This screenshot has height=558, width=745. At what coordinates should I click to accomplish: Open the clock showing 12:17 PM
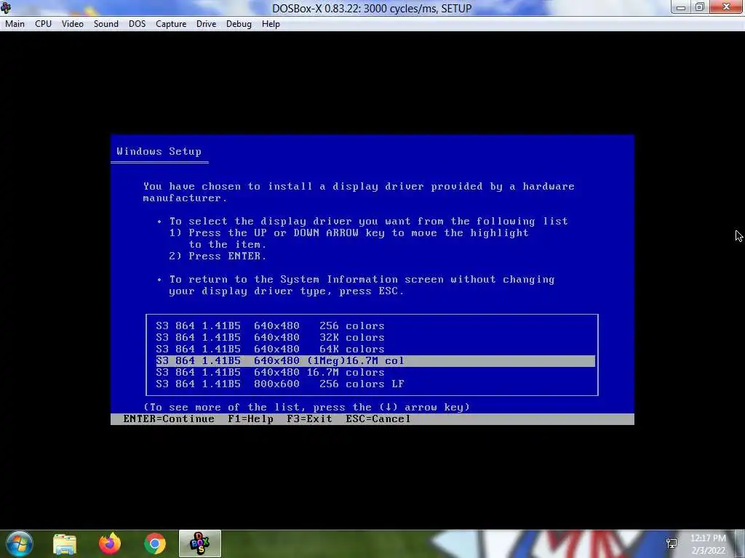tap(708, 544)
